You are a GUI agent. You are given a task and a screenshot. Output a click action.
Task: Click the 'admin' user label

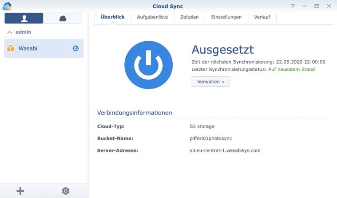(x=23, y=32)
